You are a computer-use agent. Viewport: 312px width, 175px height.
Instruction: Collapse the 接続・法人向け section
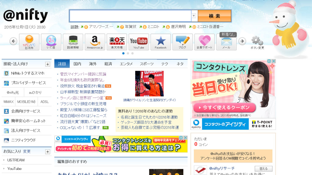click(x=48, y=64)
